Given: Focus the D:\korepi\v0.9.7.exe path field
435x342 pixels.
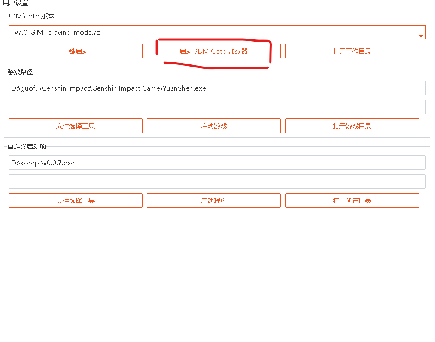Looking at the screenshot, I should click(x=217, y=163).
